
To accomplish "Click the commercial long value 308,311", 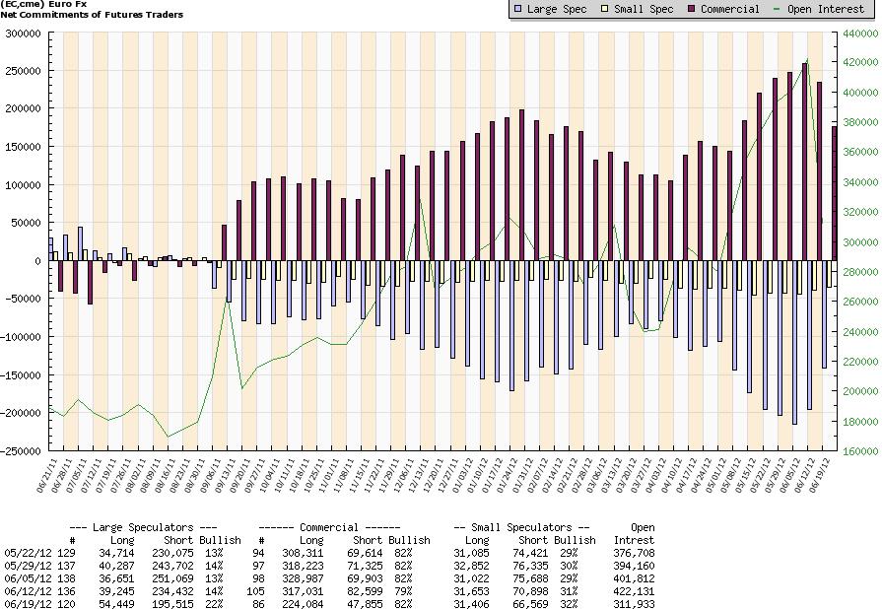I will (x=304, y=553).
